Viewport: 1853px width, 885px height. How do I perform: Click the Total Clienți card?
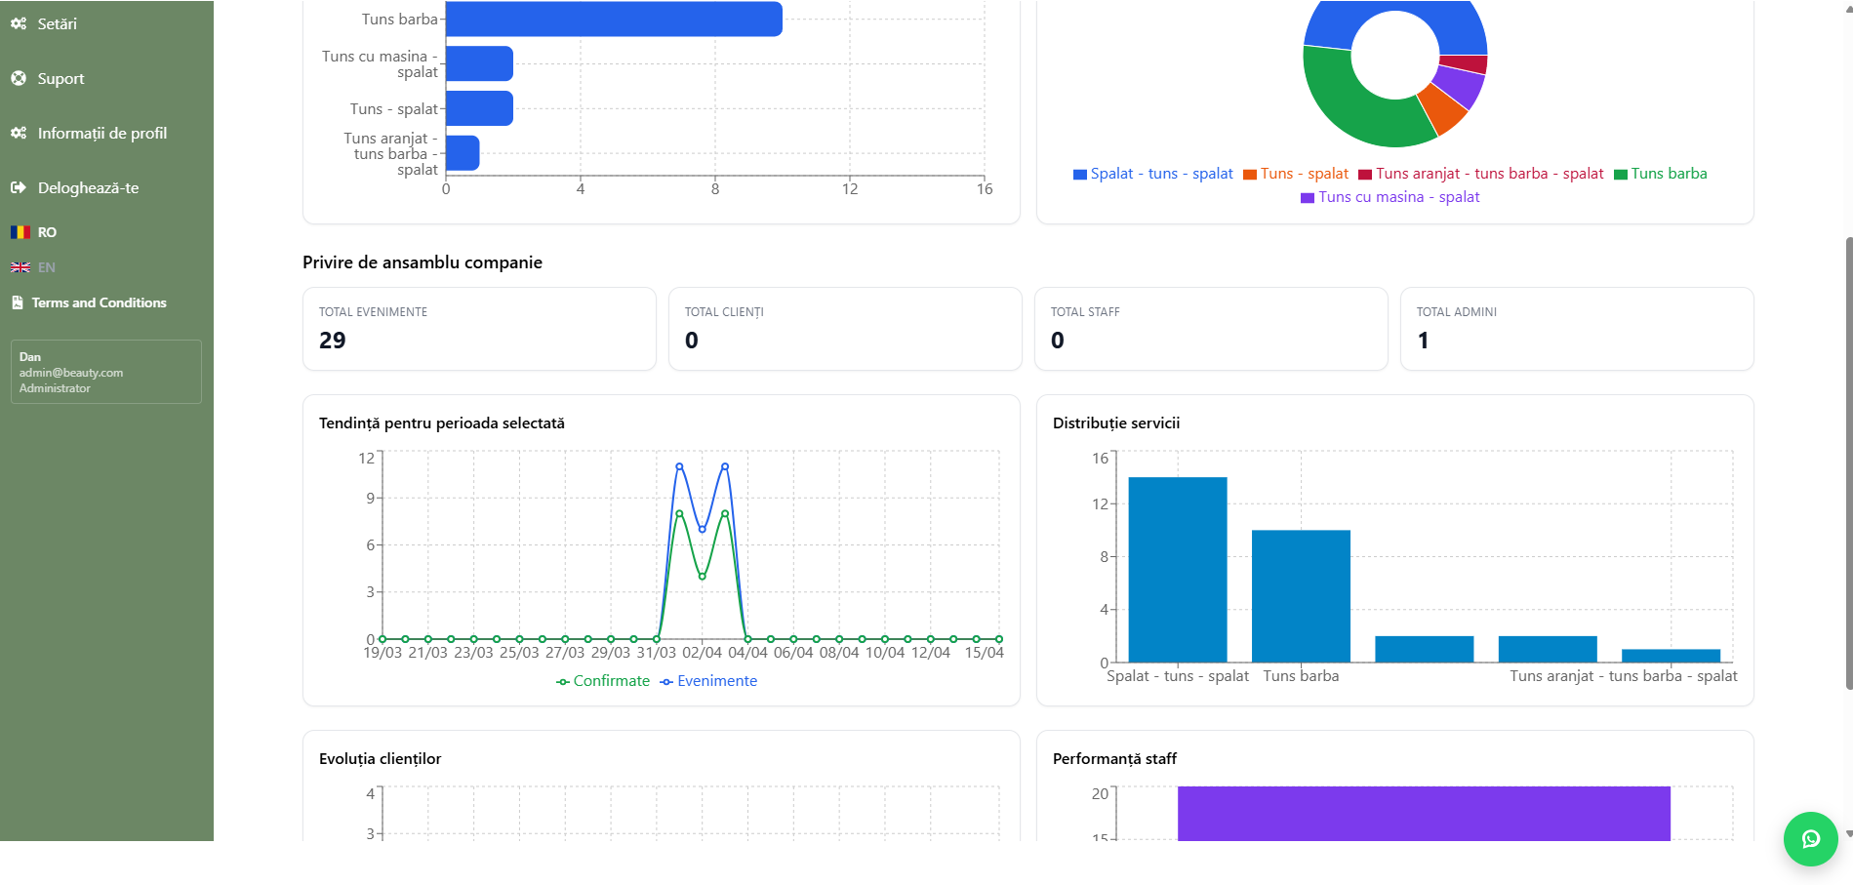point(845,329)
